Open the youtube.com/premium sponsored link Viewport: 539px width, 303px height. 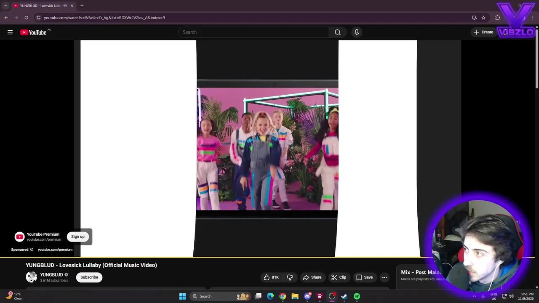click(x=55, y=250)
